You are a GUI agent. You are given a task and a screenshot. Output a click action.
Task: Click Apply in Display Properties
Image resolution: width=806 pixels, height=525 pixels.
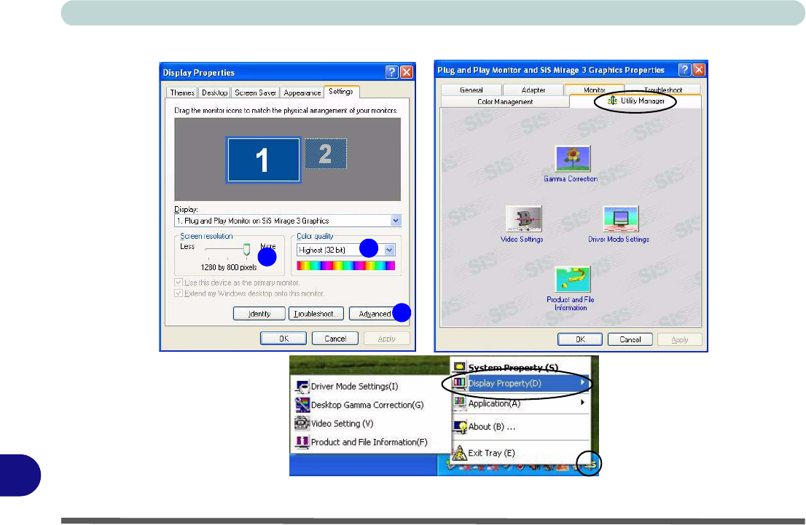[386, 339]
